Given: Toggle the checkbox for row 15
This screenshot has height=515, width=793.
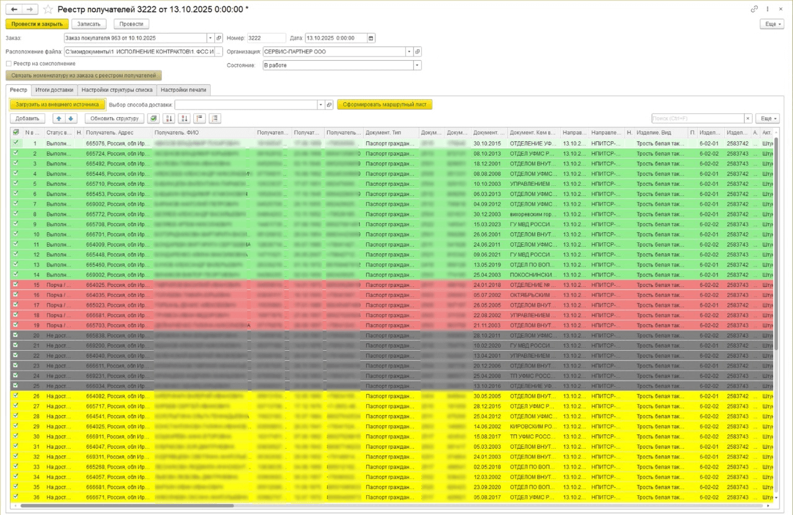Looking at the screenshot, I should pyautogui.click(x=15, y=284).
